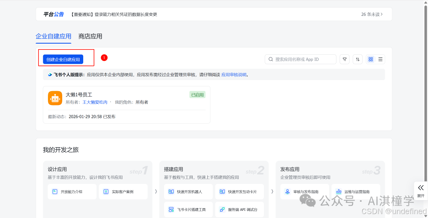Click 创建企业自建应用 button

click(x=63, y=59)
